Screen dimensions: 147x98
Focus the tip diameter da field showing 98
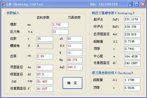coord(45,67)
